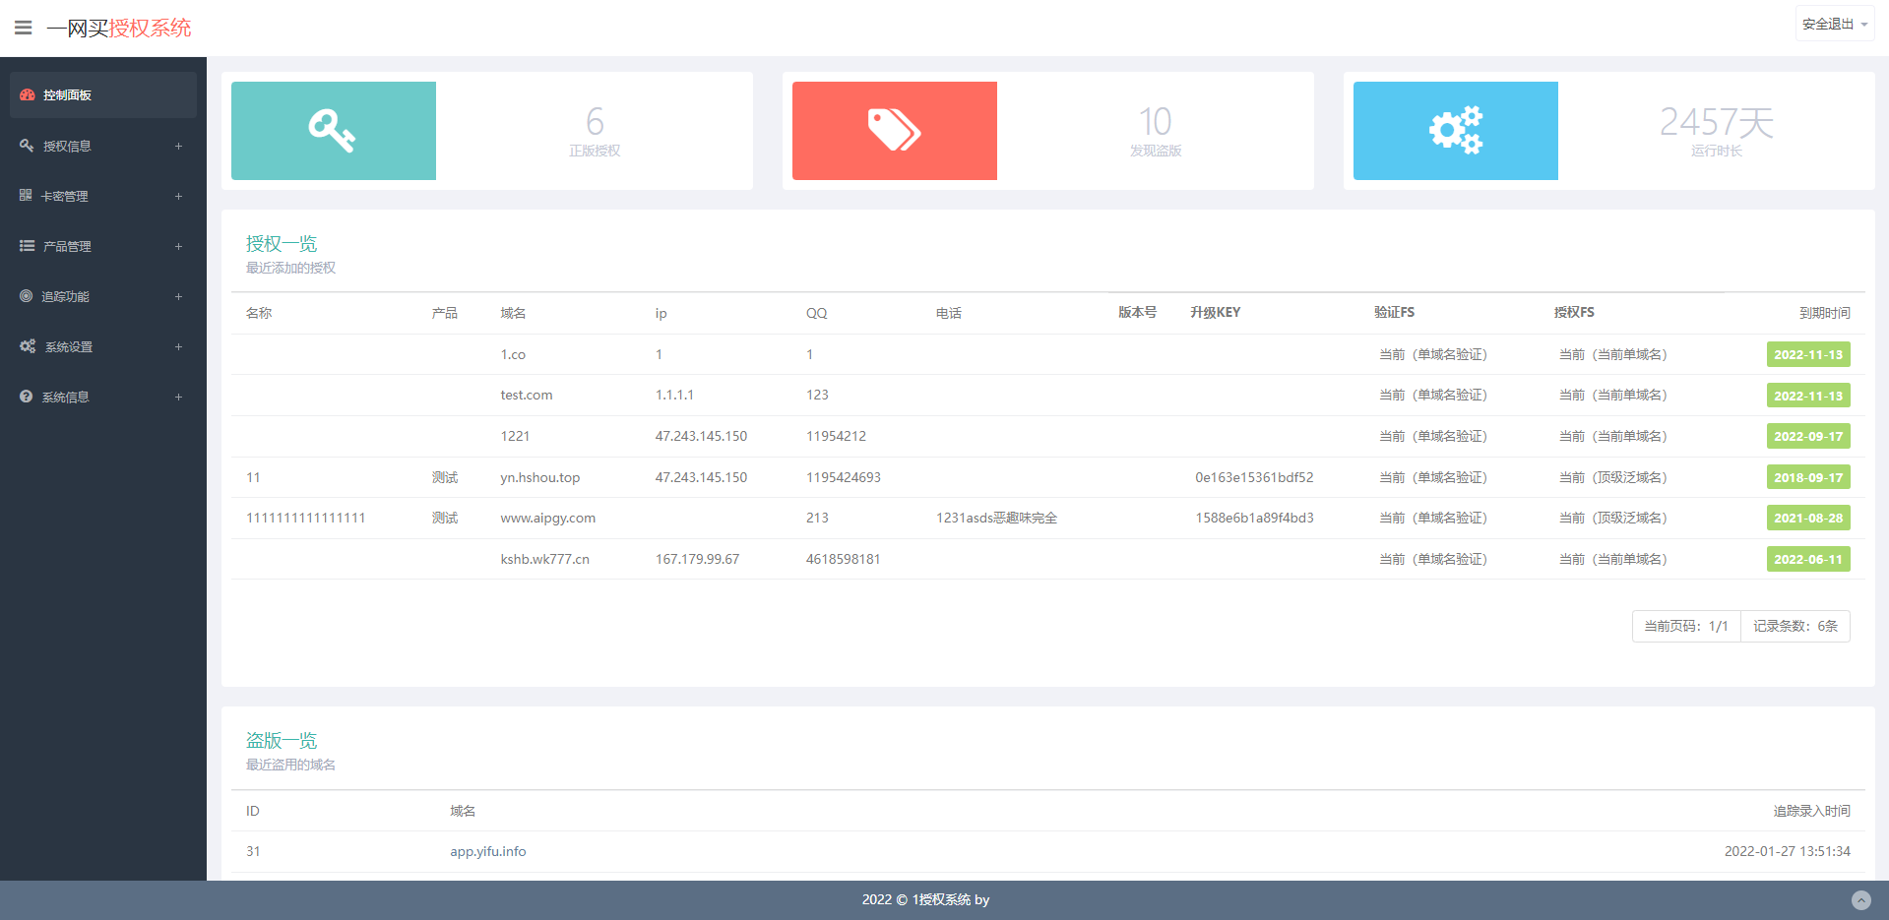1889x920 pixels.
Task: Click the key icon teal tile
Action: [334, 131]
